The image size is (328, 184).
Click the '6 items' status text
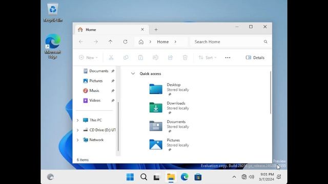(x=83, y=160)
